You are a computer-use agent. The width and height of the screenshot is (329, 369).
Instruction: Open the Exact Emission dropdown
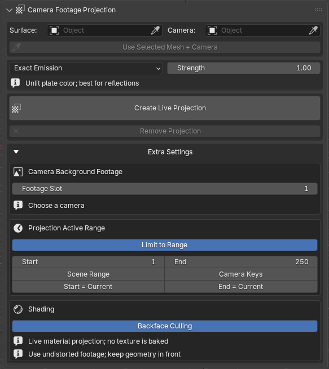[86, 68]
